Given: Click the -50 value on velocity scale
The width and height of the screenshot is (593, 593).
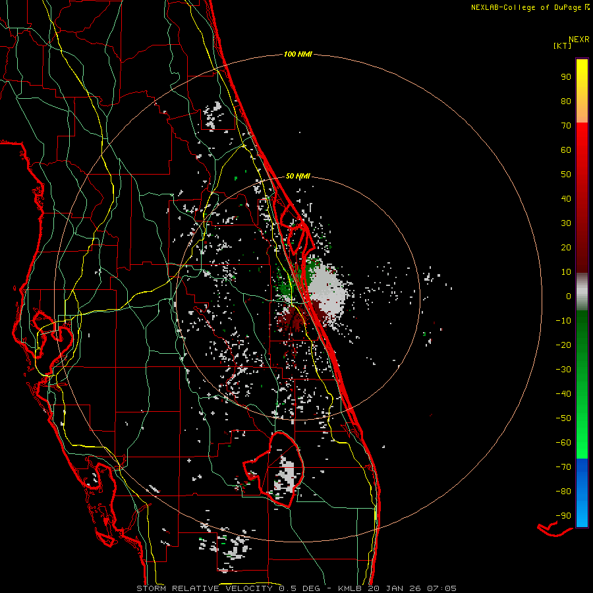Looking at the screenshot, I should coord(563,418).
